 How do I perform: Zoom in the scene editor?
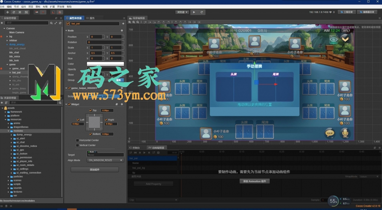tap(130, 22)
